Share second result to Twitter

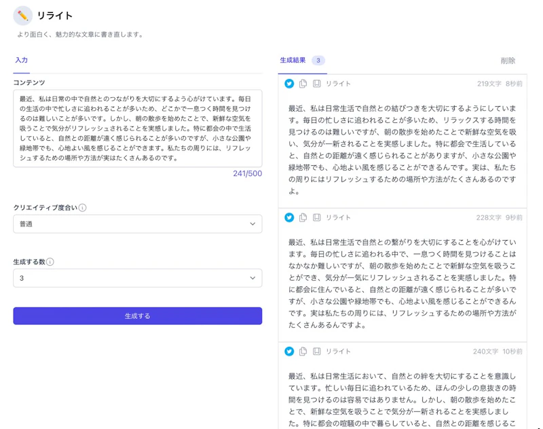point(289,218)
